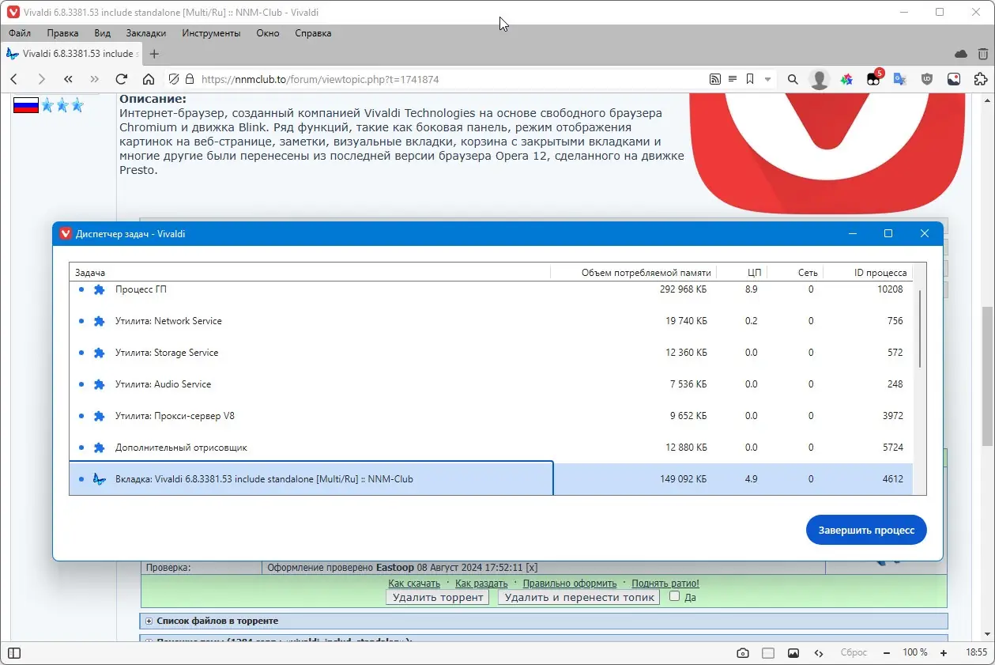Sort tasks by ЦП column
This screenshot has width=995, height=665.
pos(742,272)
